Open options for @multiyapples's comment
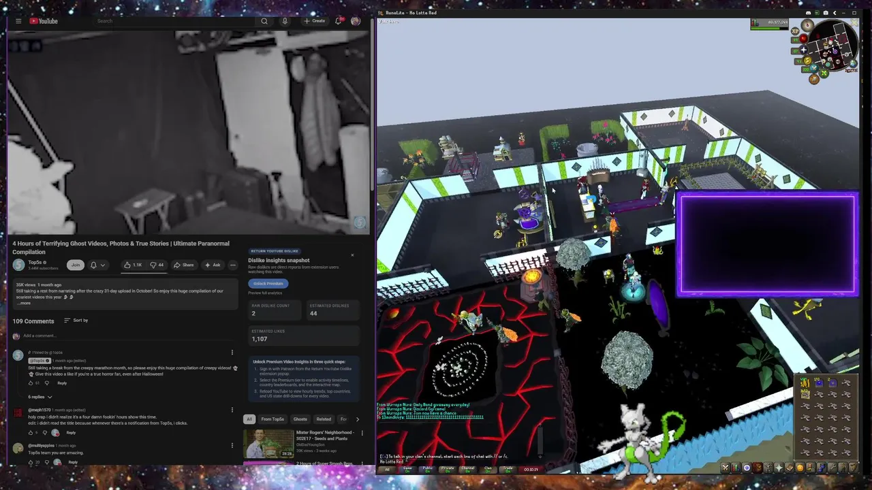This screenshot has width=872, height=490. pyautogui.click(x=232, y=446)
